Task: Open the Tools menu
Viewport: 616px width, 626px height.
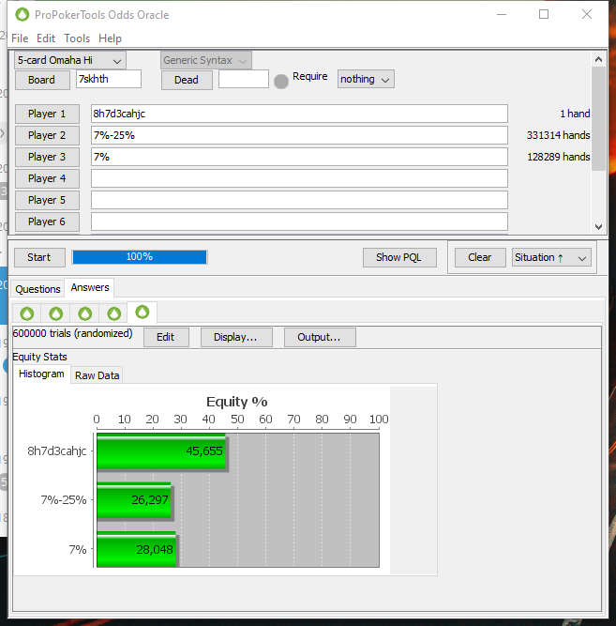Action: 77,38
